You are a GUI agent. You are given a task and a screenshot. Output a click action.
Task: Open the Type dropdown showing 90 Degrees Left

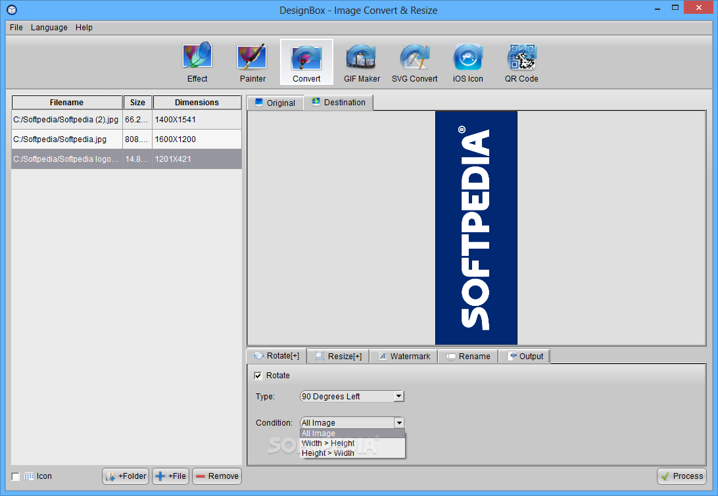point(352,396)
